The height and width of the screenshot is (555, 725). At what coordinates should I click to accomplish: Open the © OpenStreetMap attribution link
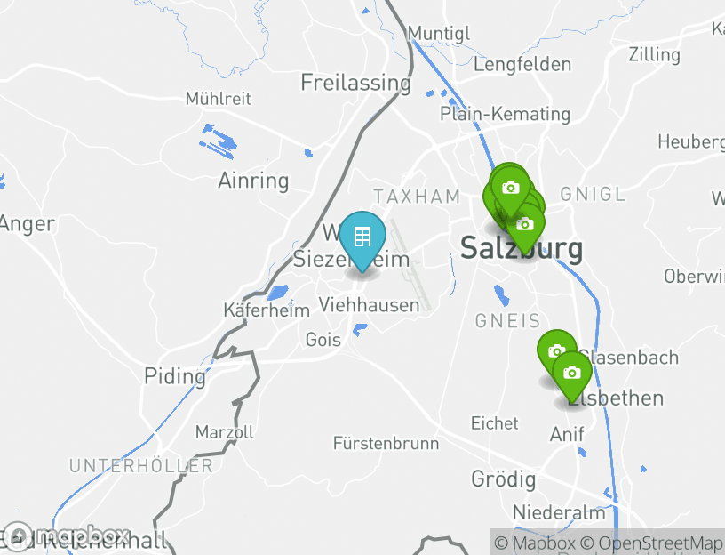[x=650, y=543]
